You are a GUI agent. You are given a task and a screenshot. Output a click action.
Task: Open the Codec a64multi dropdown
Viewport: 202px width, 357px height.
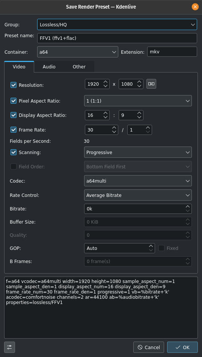(x=138, y=181)
